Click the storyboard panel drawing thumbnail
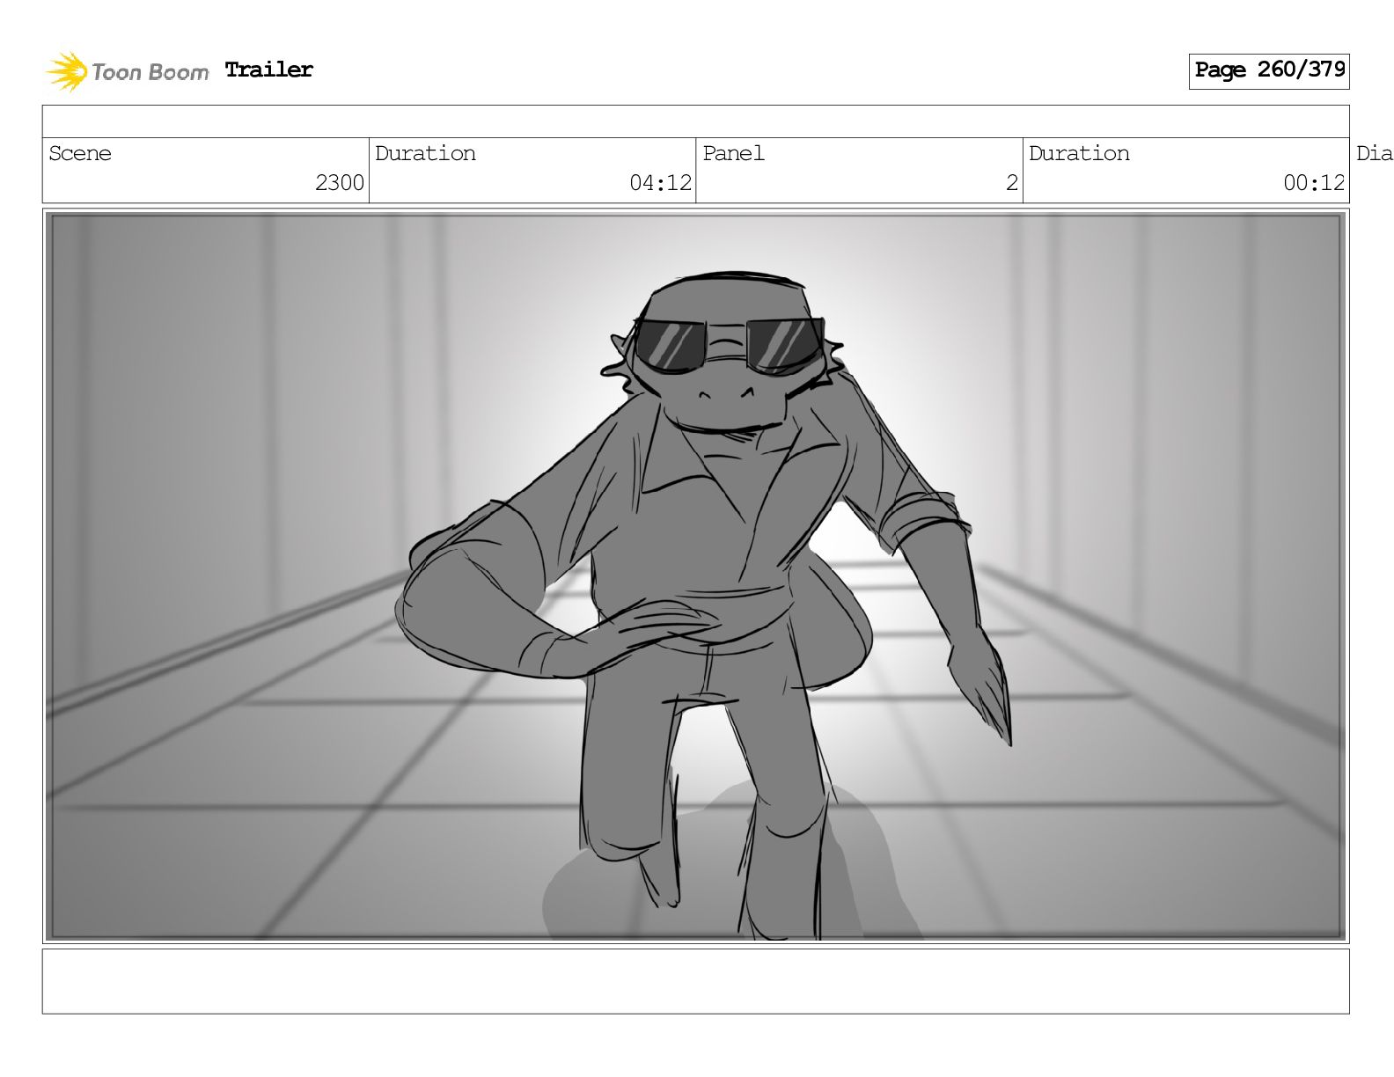Viewport: 1394px width, 1077px height. click(x=695, y=576)
